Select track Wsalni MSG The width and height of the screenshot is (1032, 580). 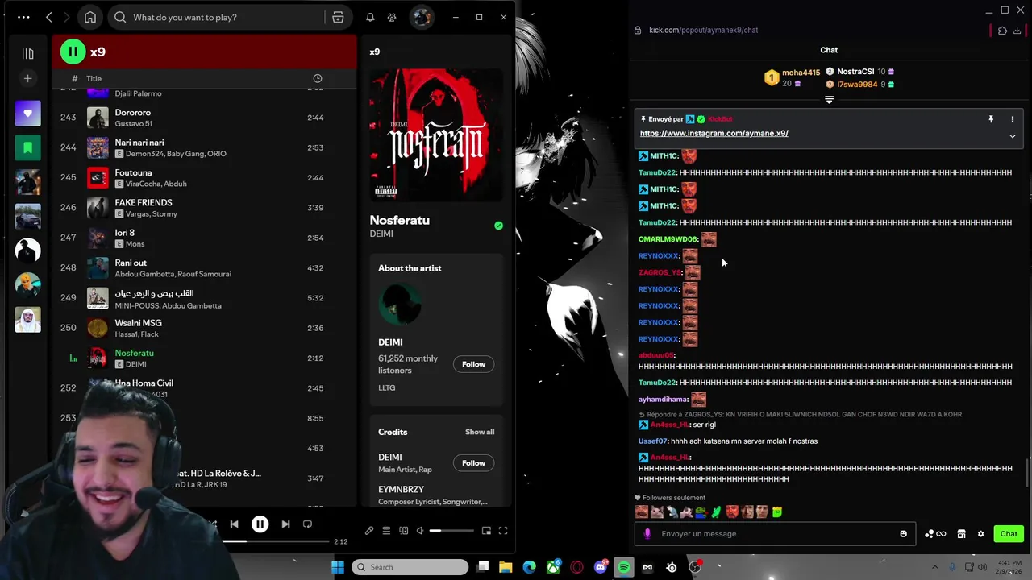204,328
